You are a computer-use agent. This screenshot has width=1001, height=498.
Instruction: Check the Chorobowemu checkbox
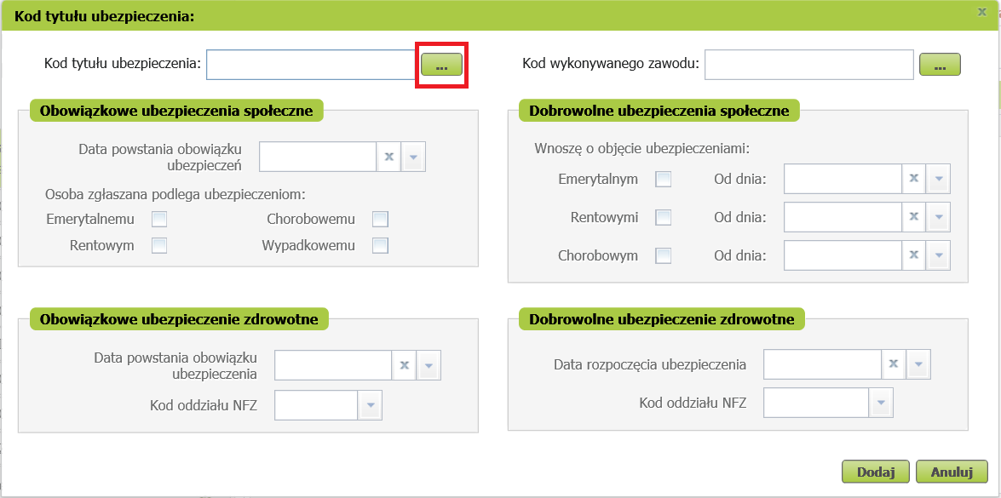(x=381, y=220)
